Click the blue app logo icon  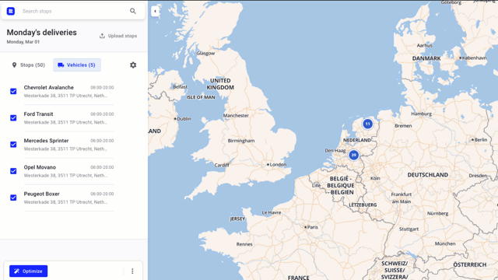pos(11,11)
